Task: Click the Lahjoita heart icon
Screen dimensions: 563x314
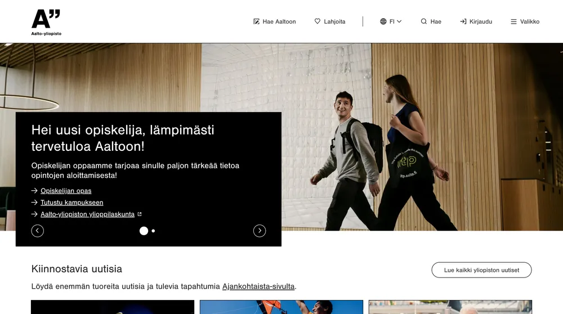Action: click(x=318, y=21)
